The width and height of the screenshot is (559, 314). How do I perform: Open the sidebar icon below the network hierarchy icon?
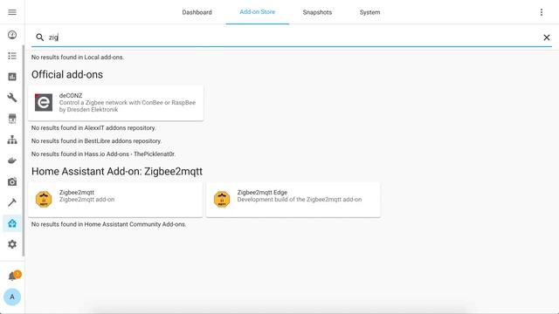click(12, 160)
